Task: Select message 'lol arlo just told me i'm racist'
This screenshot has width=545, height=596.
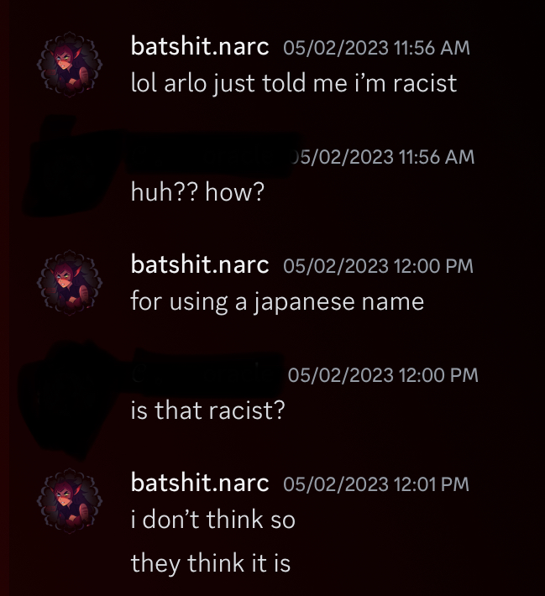Action: [x=294, y=83]
